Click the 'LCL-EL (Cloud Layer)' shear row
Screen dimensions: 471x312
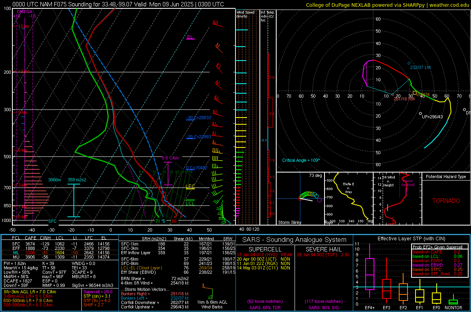177,268
